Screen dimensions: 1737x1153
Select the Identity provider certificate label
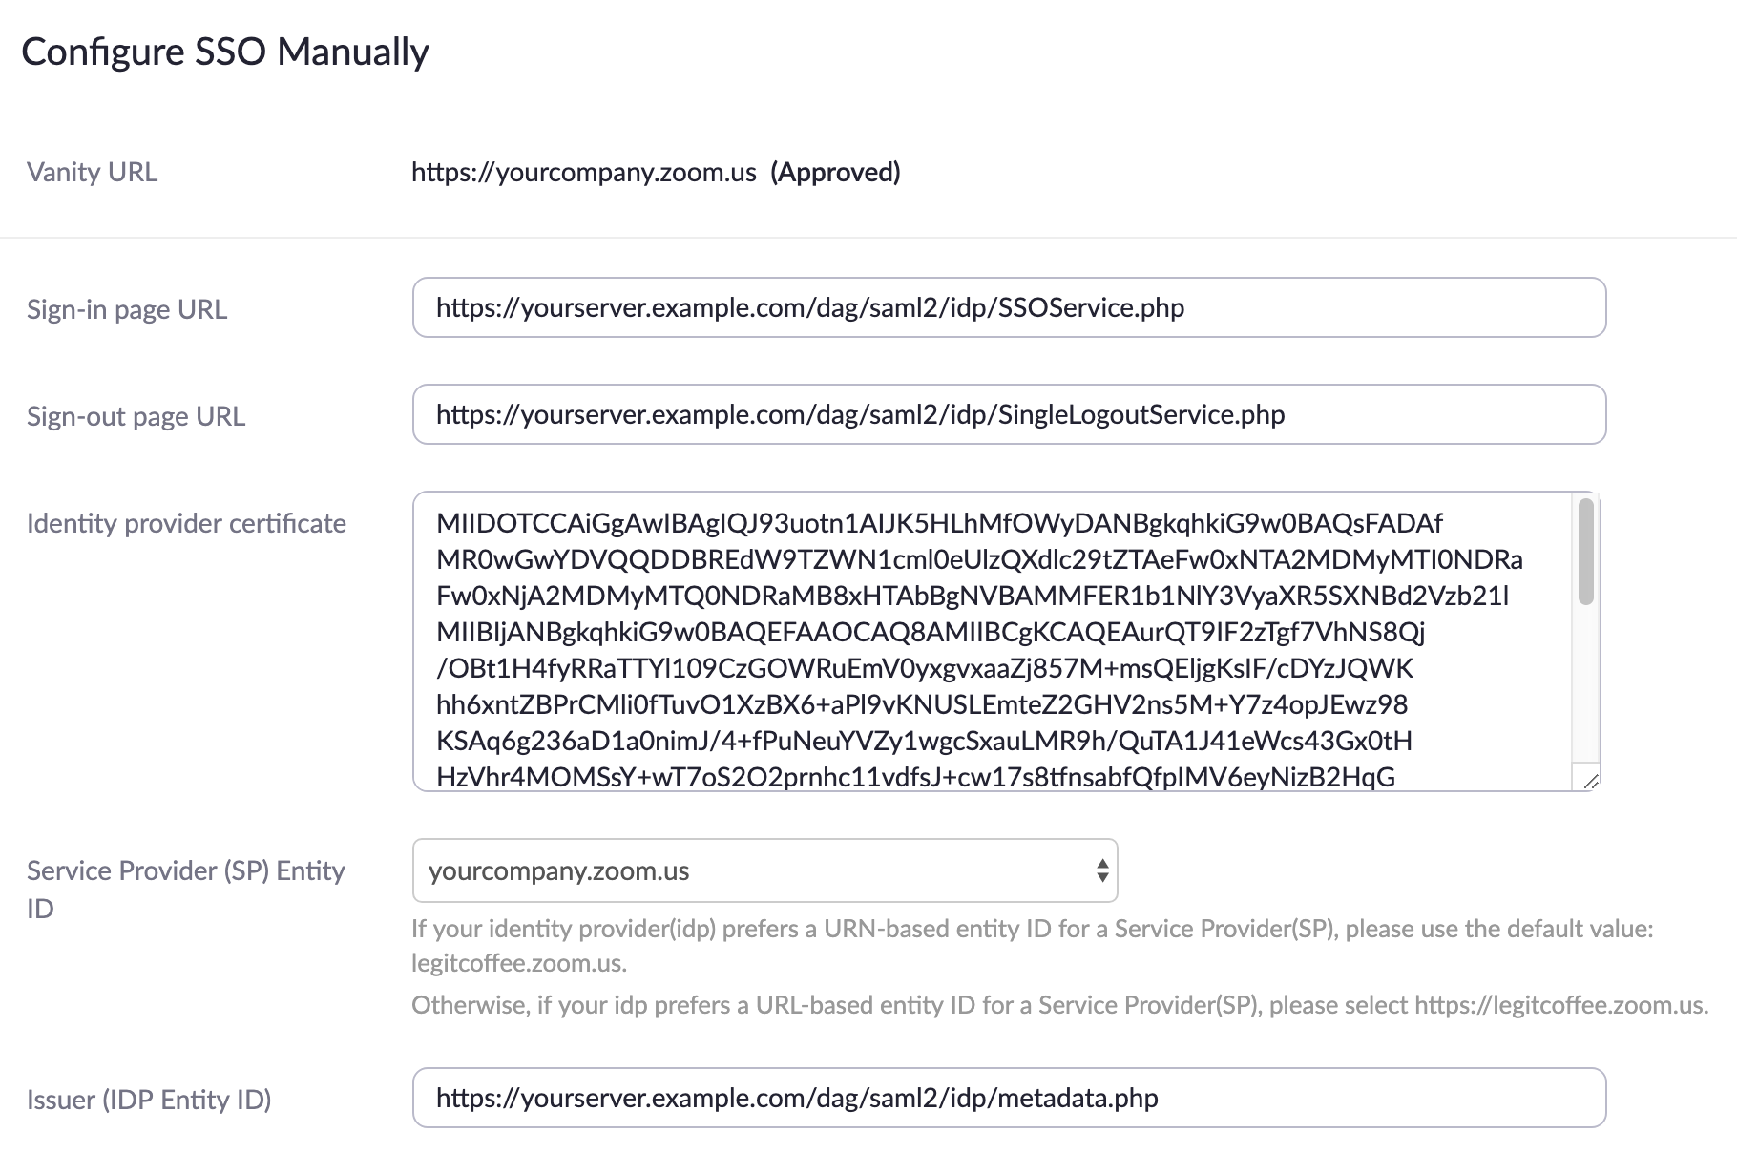[x=186, y=523]
